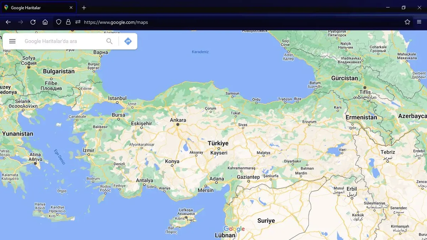Click the search magnifier icon
Viewport: 427px width, 240px height.
(x=109, y=41)
